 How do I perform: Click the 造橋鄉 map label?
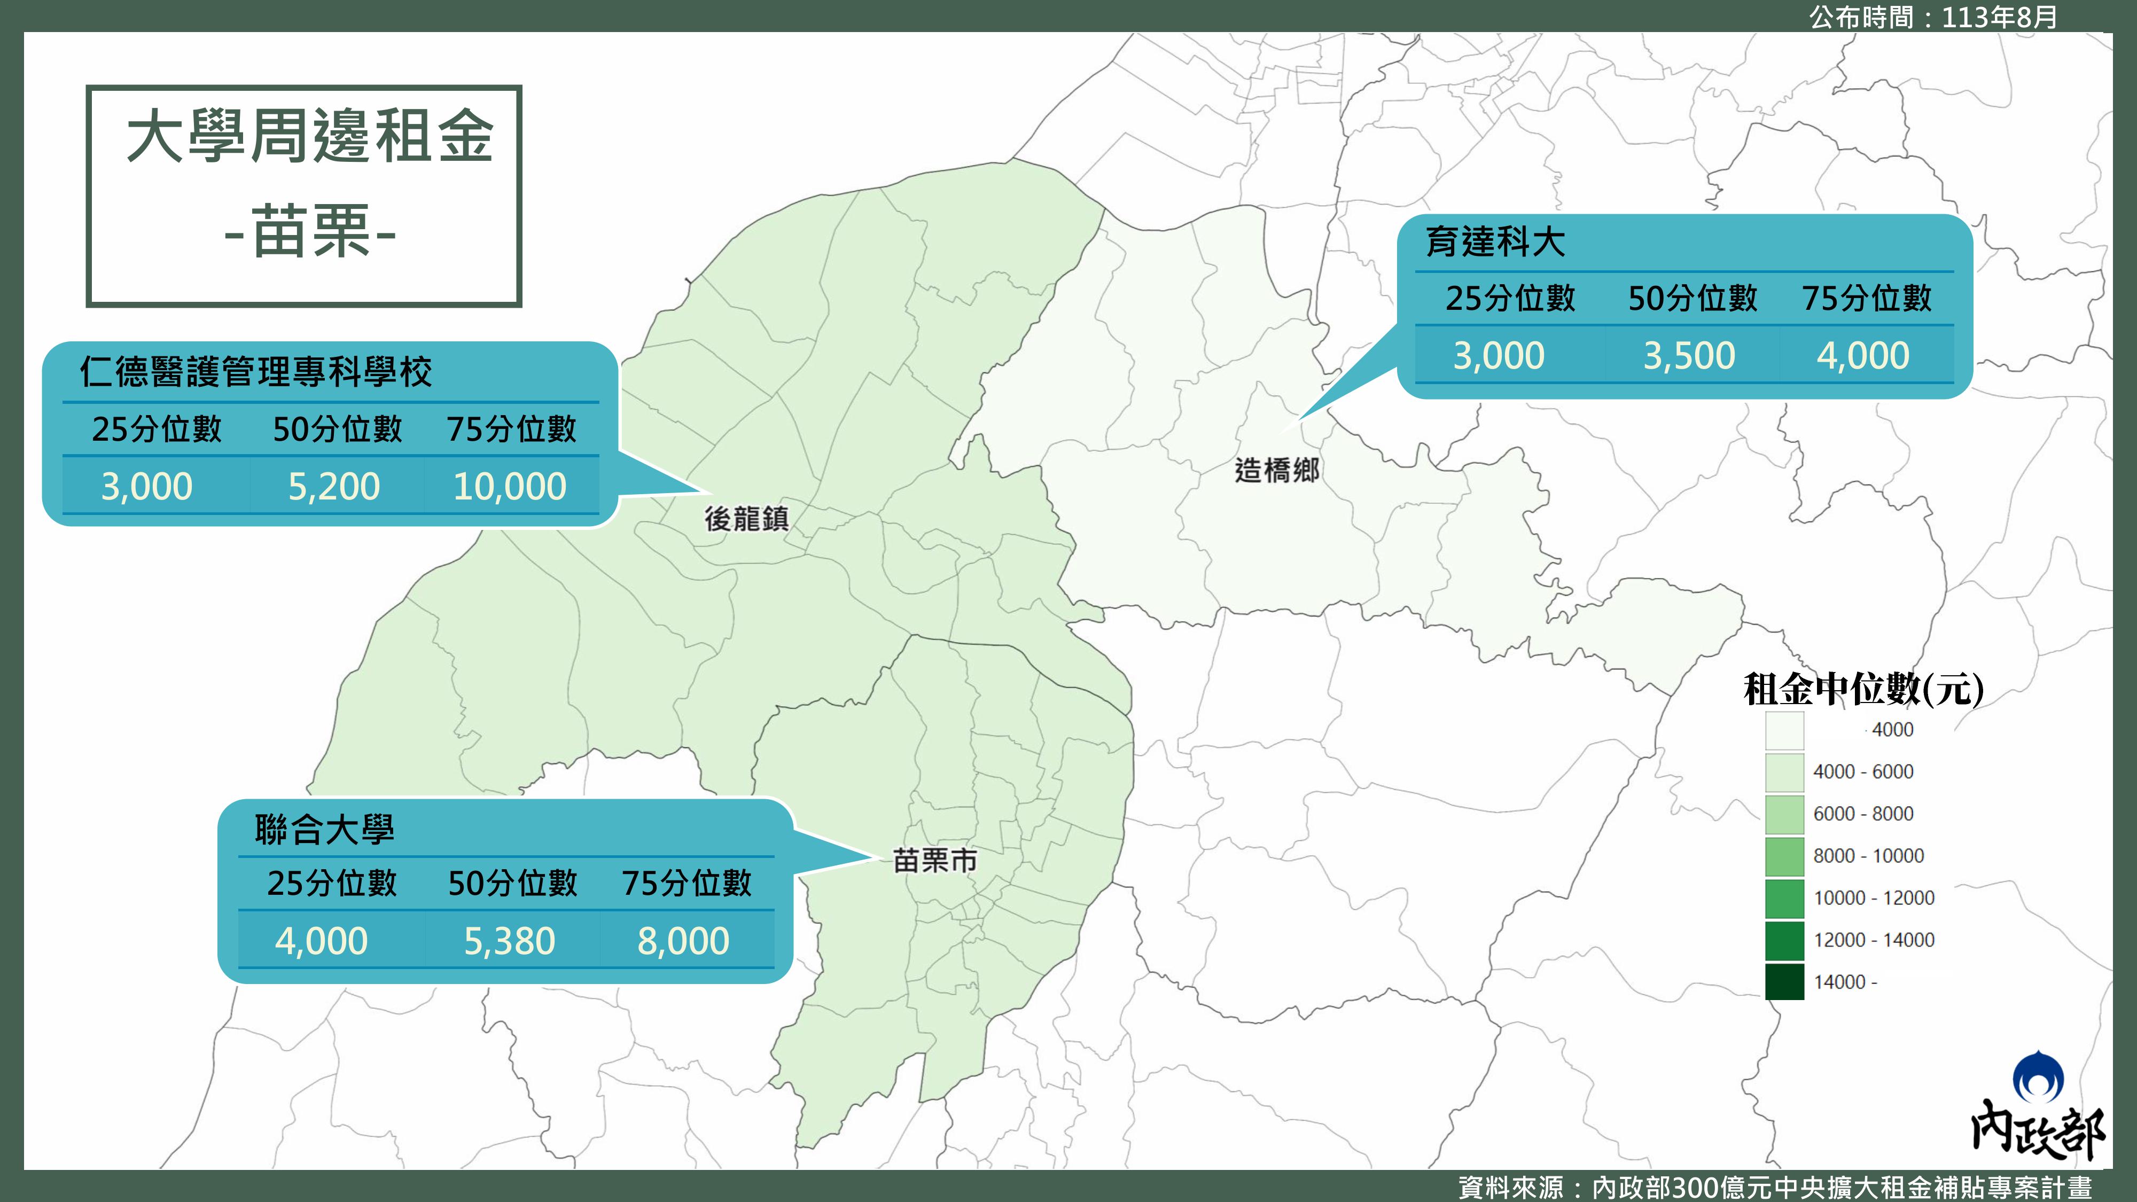(1277, 470)
